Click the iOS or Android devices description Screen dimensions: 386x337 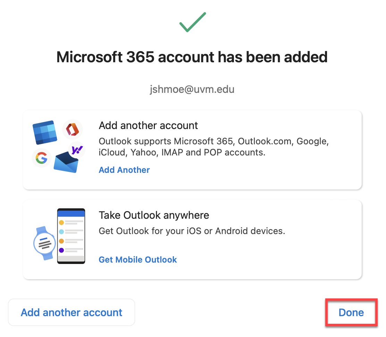(x=192, y=231)
